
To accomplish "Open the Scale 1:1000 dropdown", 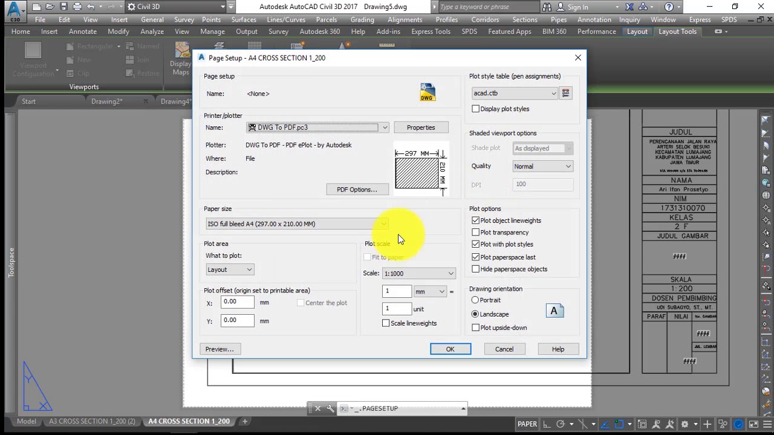I will tap(418, 274).
